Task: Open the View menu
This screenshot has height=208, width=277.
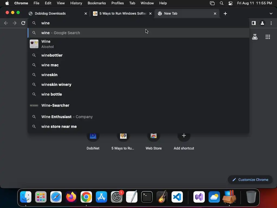Action: [x=61, y=3]
